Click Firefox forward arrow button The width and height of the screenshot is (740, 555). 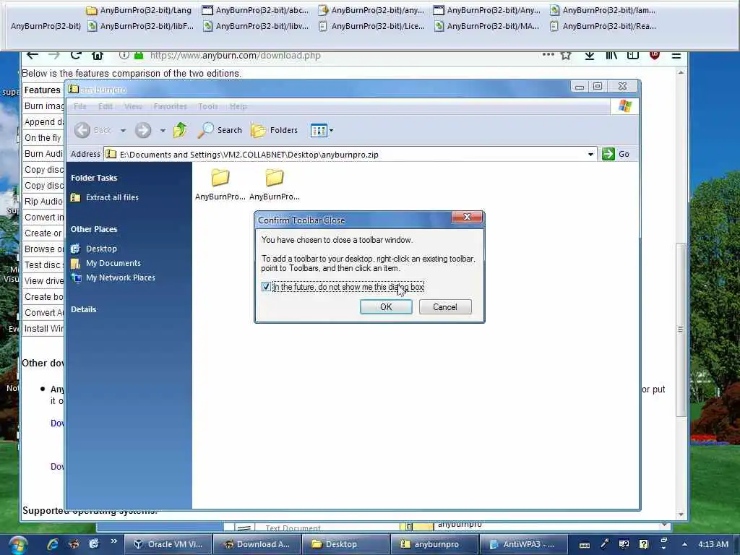pyautogui.click(x=53, y=55)
